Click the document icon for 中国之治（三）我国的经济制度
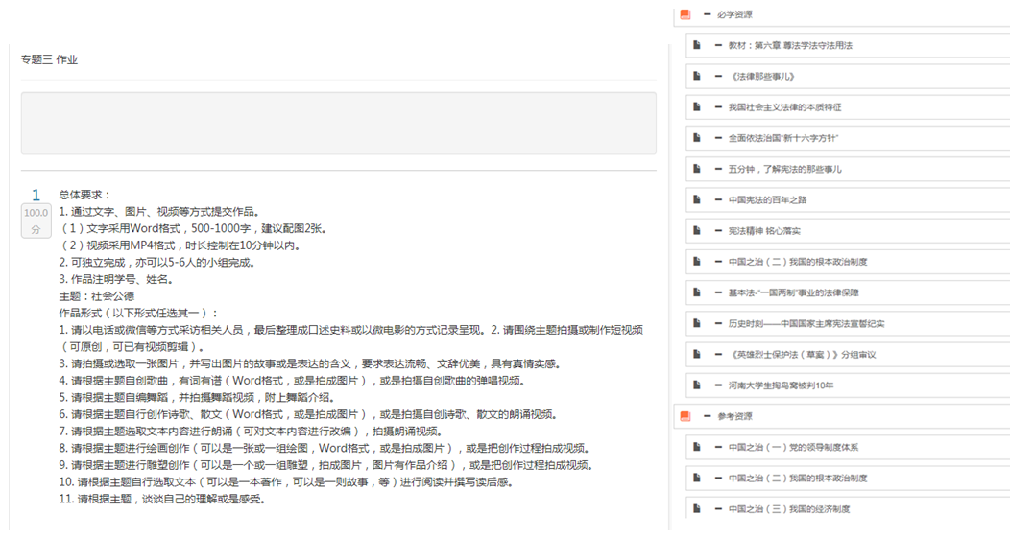Screen dimensions: 1010x537 pyautogui.click(x=696, y=508)
